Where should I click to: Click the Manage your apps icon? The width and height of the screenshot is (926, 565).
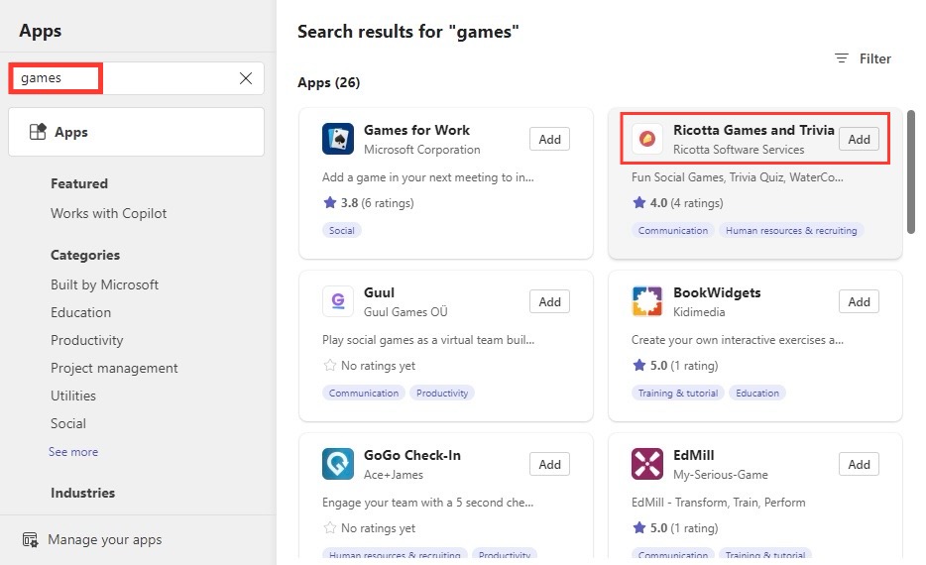pyautogui.click(x=30, y=539)
